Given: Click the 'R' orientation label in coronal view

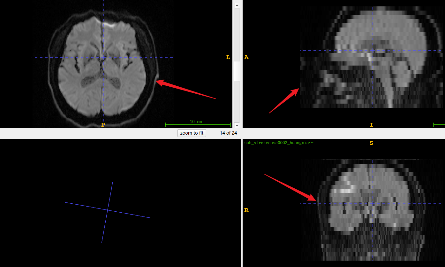Looking at the screenshot, I should coord(246,210).
